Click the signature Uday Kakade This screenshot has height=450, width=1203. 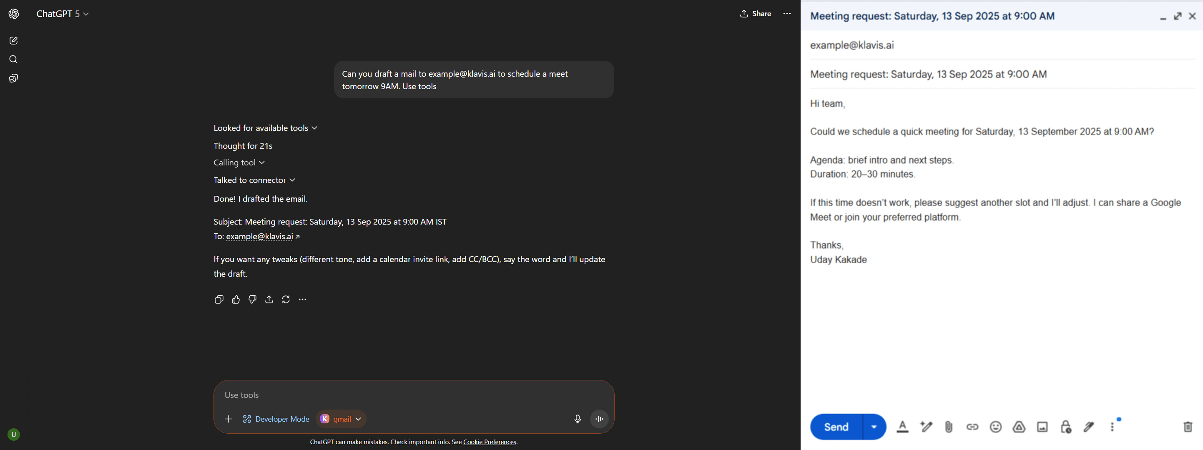click(838, 260)
